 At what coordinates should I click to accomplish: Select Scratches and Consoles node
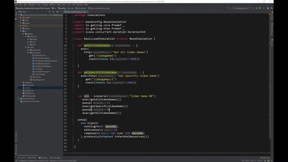[30, 101]
